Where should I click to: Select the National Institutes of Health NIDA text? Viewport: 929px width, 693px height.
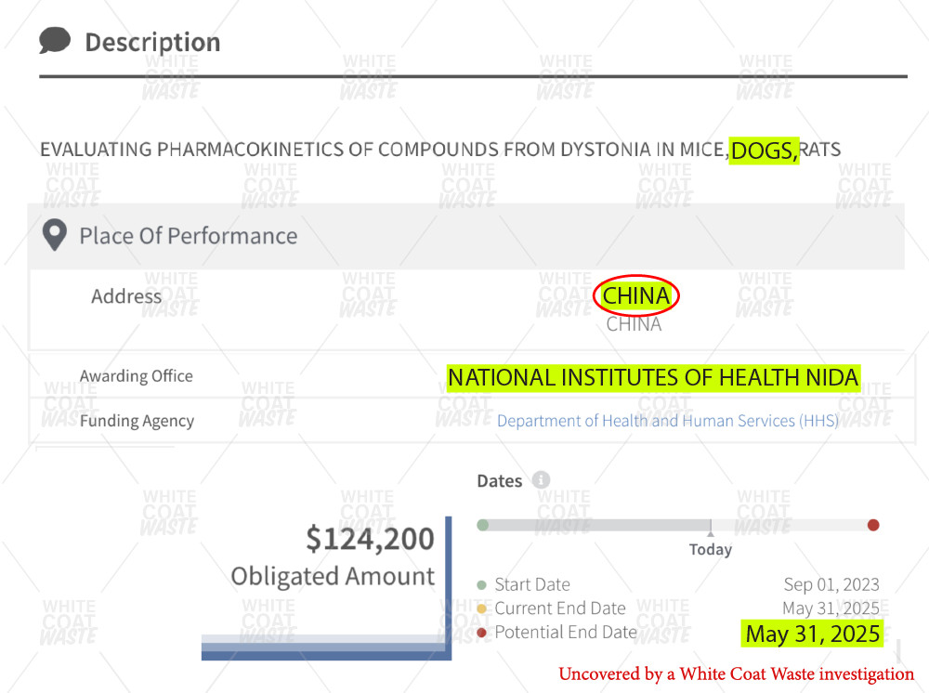point(653,377)
